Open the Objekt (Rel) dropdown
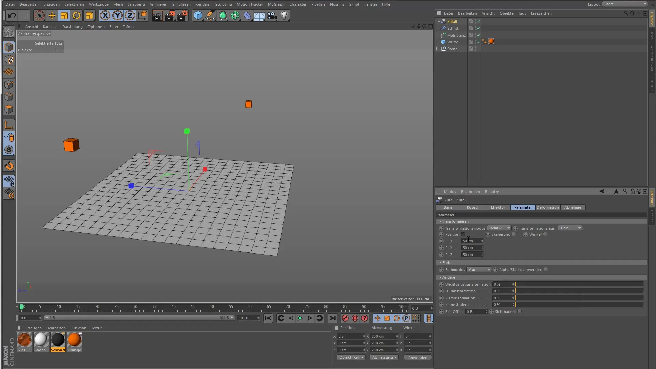 pyautogui.click(x=351, y=357)
